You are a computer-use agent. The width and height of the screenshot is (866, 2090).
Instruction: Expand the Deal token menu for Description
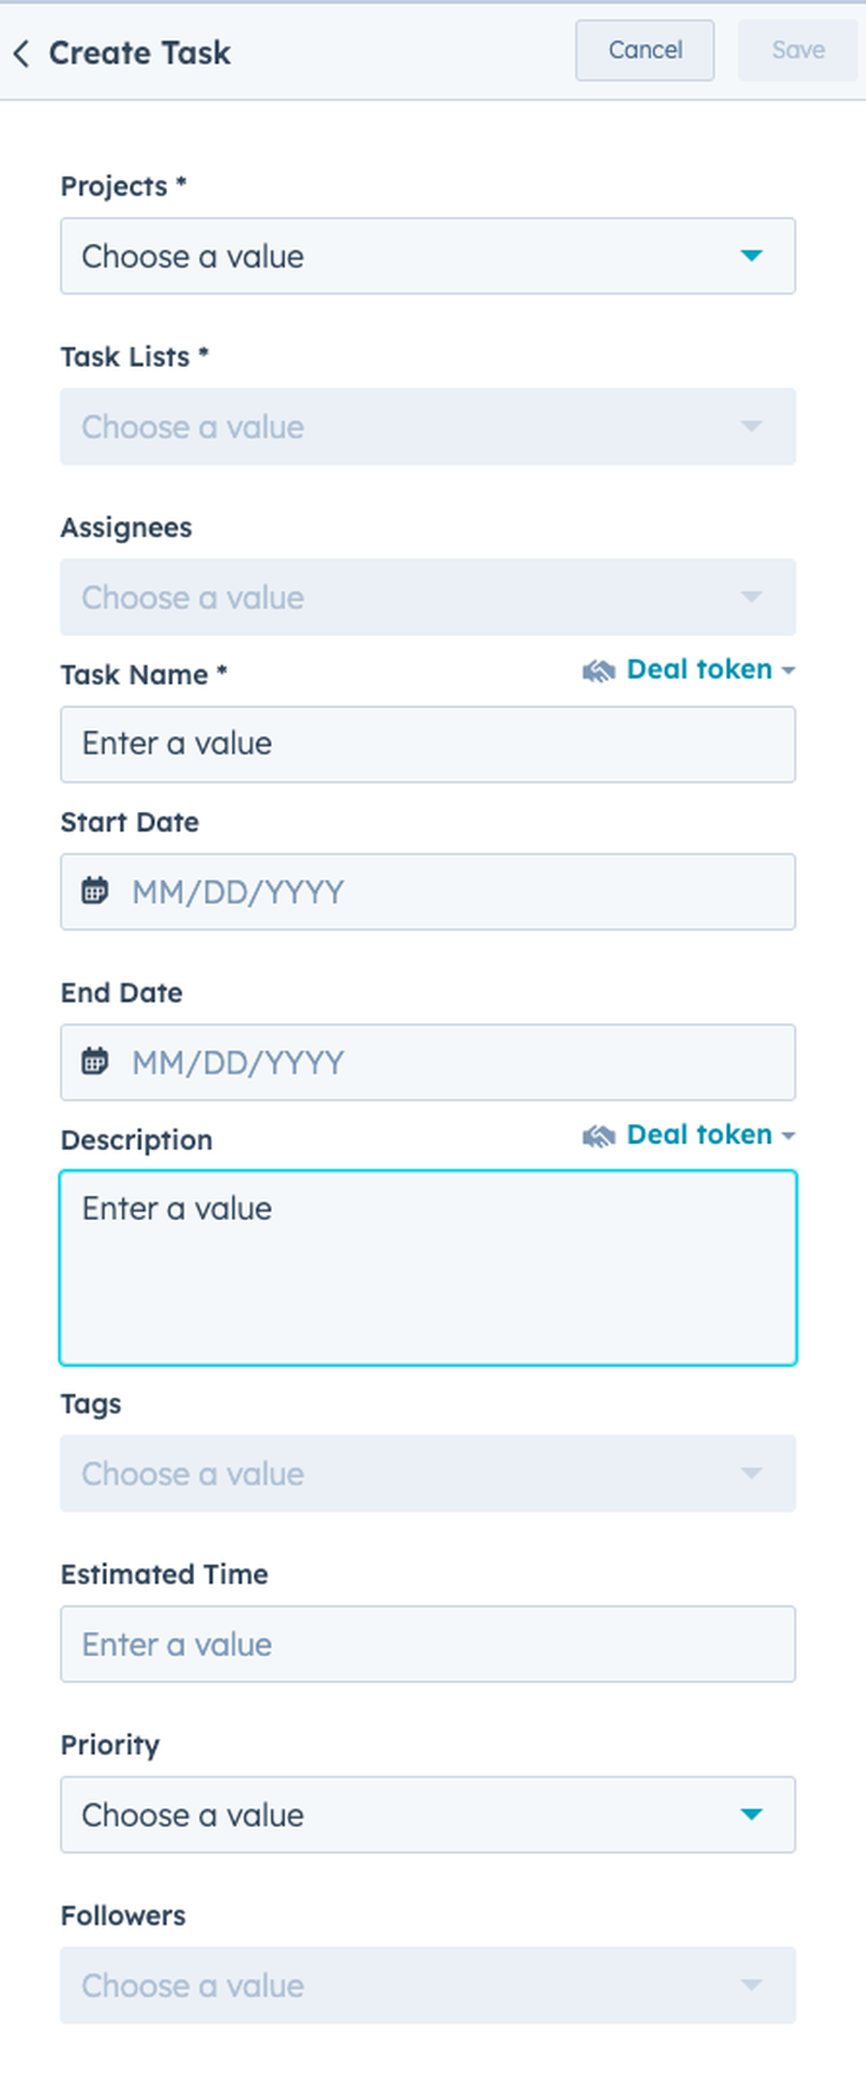coord(705,1134)
